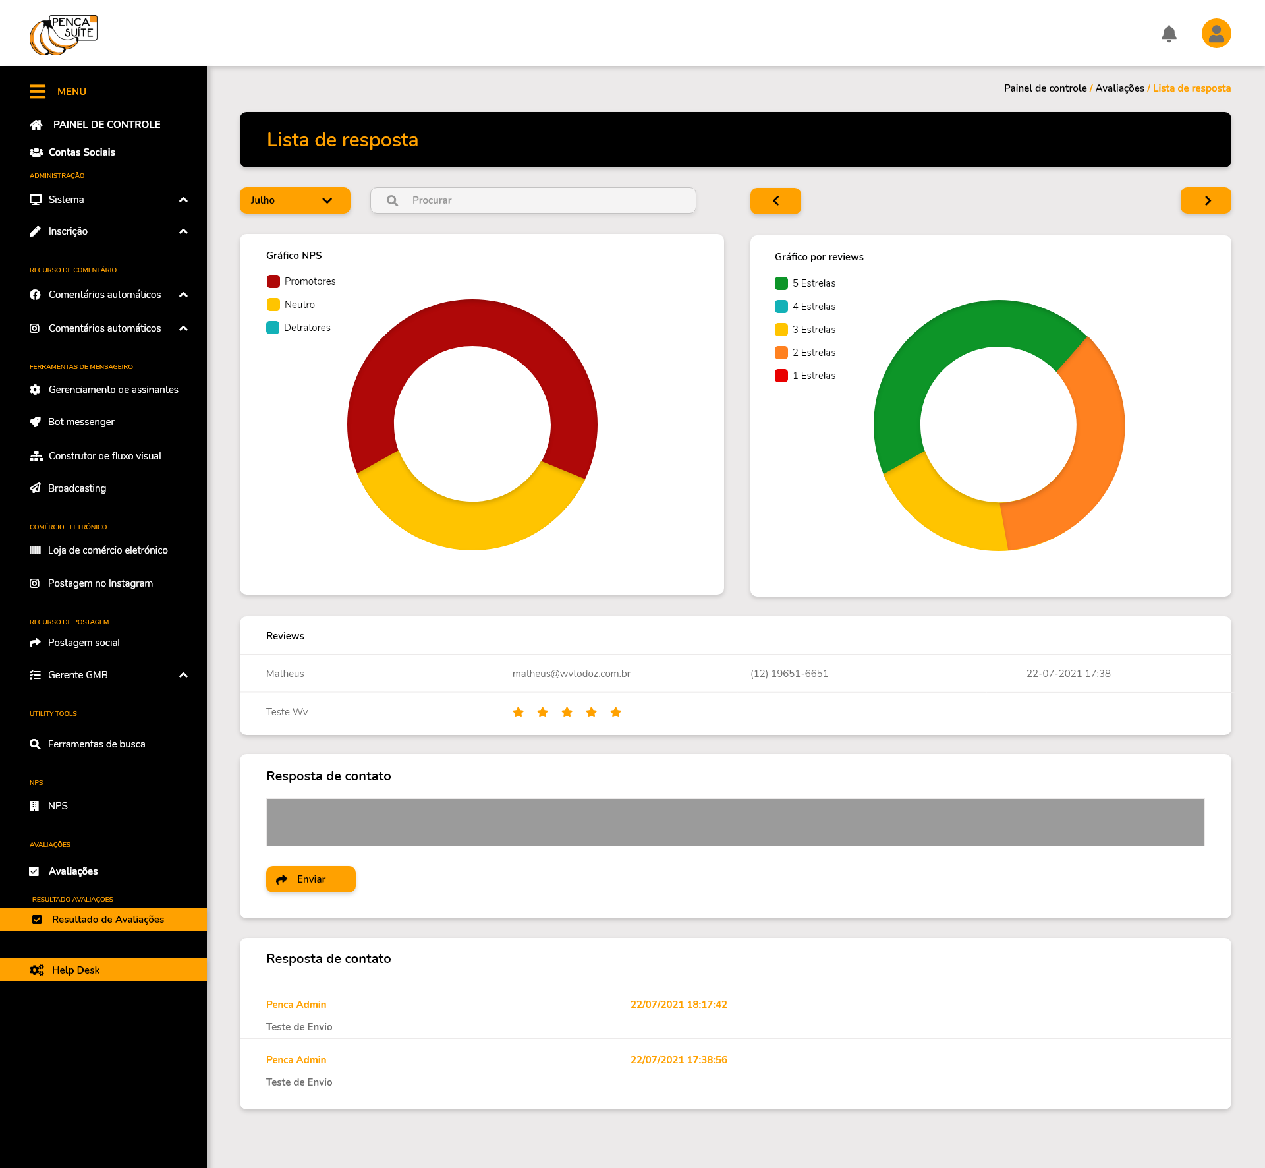Click the 5 Estrelas green swatch
Viewport: 1265px width, 1168px height.
pos(781,283)
